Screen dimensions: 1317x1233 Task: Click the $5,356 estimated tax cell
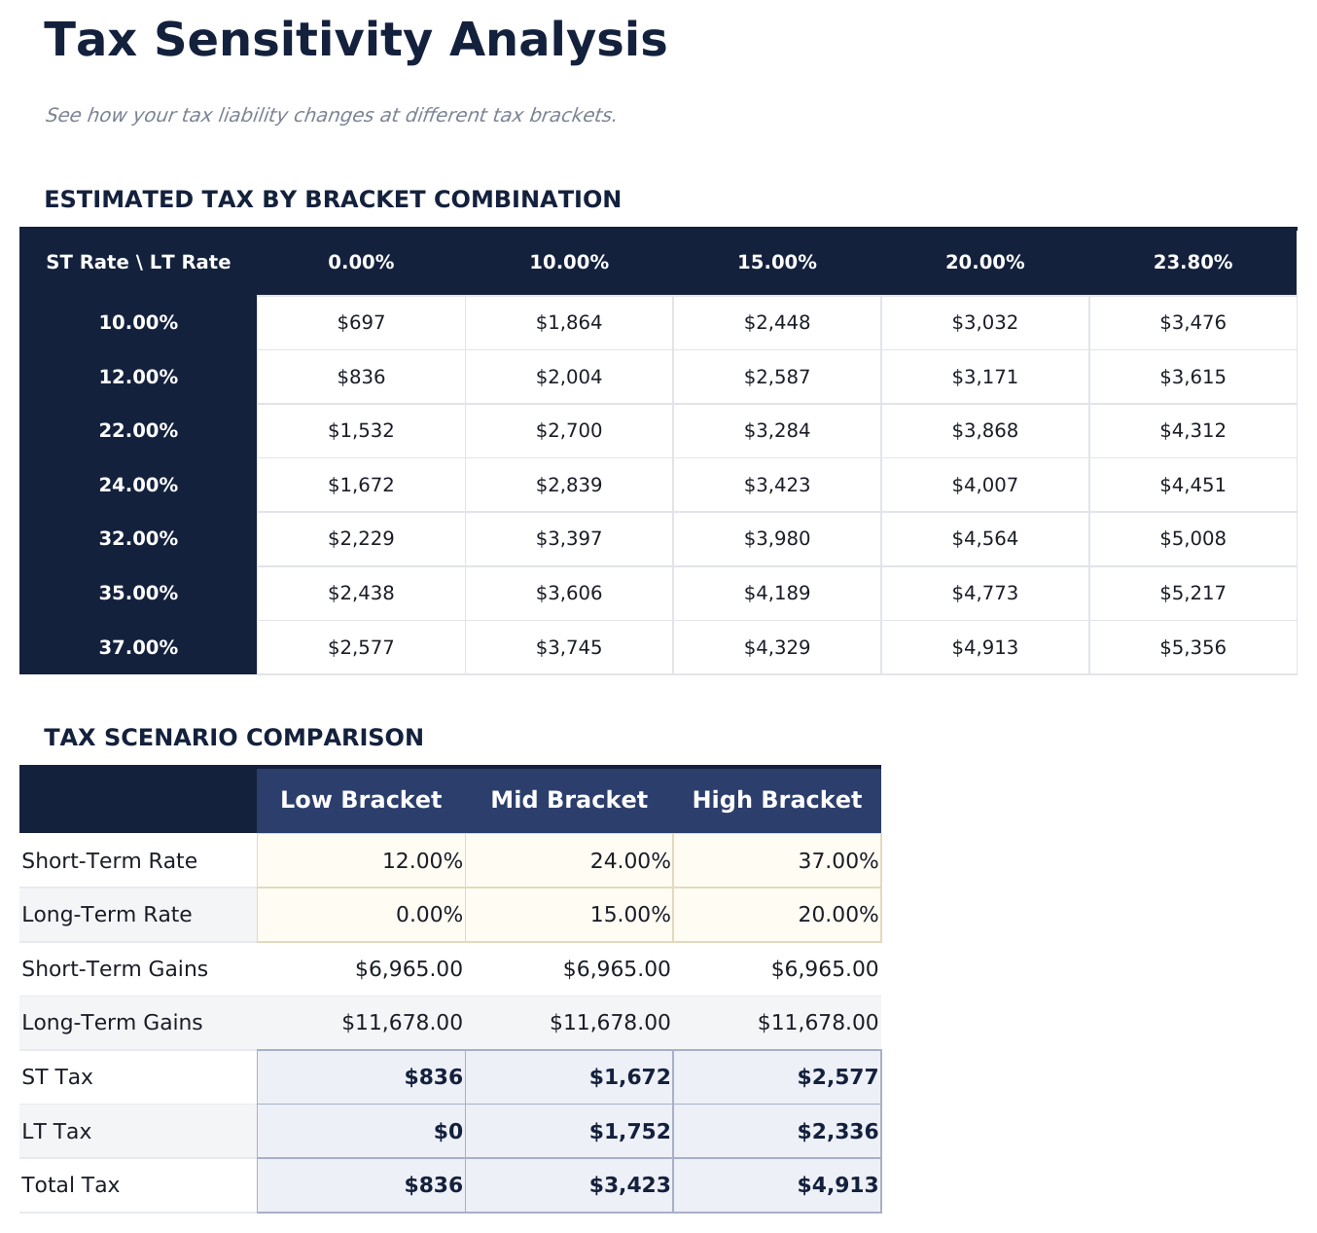point(1192,647)
